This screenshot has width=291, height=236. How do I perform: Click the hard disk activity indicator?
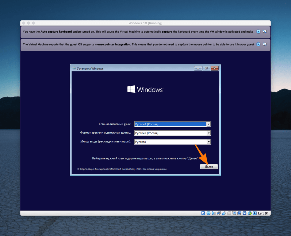click(x=203, y=213)
